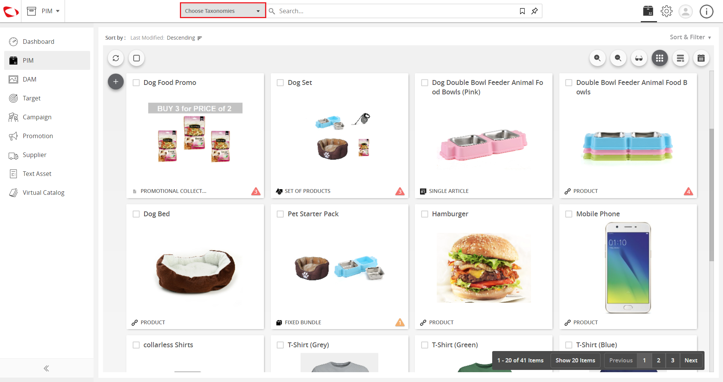Check the Double Bowl Feeder Animal Food Bowls checkbox
Screen dimensions: 723x382
tap(569, 83)
